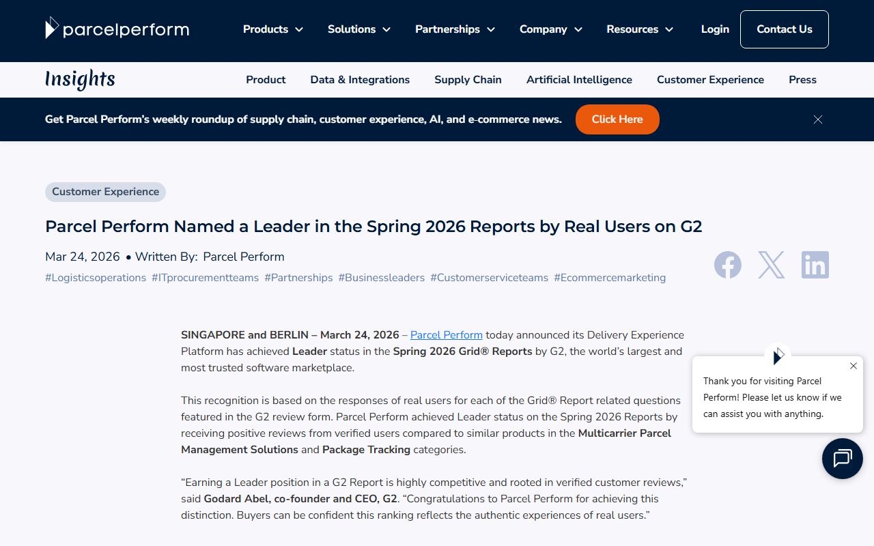
Task: Open the #Customerserviceteams hashtag
Action: (x=489, y=278)
